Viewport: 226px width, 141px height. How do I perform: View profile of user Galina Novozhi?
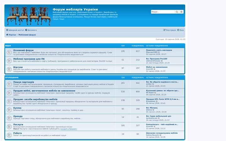pos(153,135)
